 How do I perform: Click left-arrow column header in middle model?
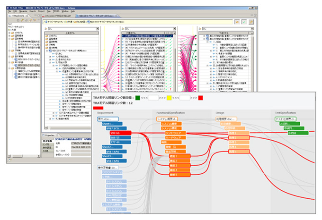[x=167, y=33]
